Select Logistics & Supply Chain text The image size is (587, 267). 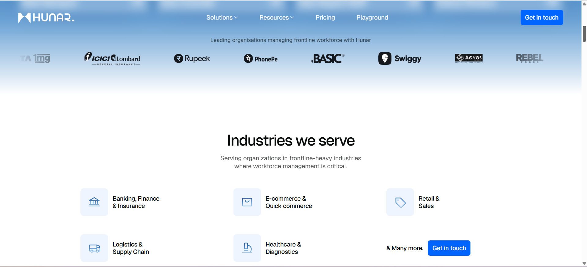click(131, 248)
